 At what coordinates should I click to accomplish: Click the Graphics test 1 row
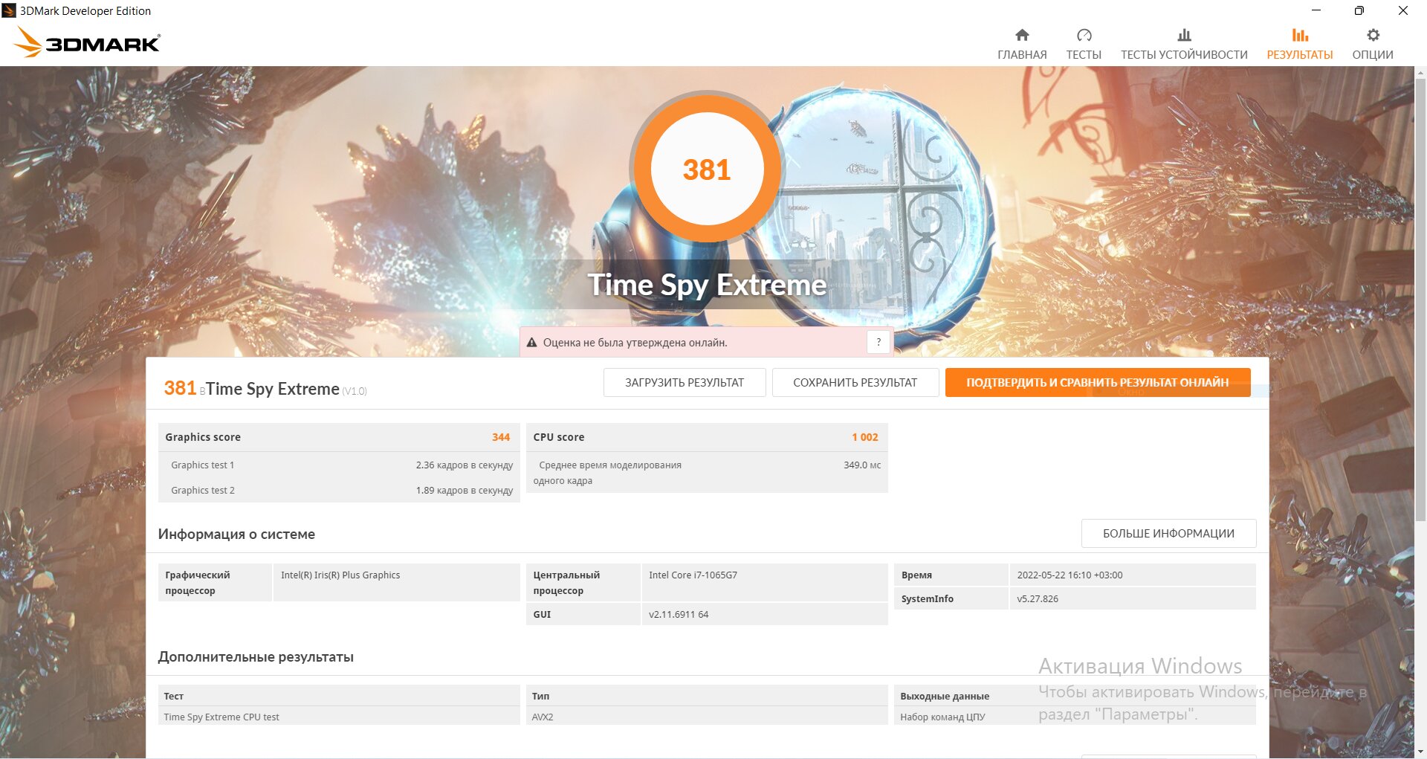[339, 465]
